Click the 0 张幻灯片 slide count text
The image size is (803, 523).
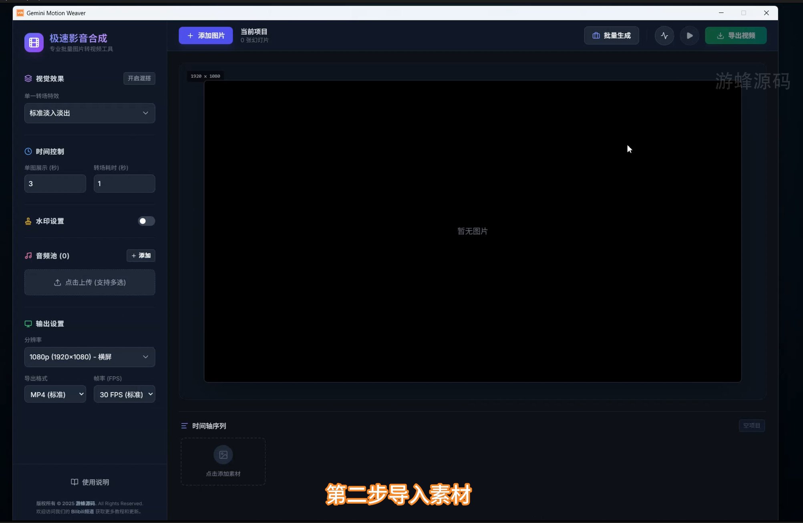click(255, 40)
